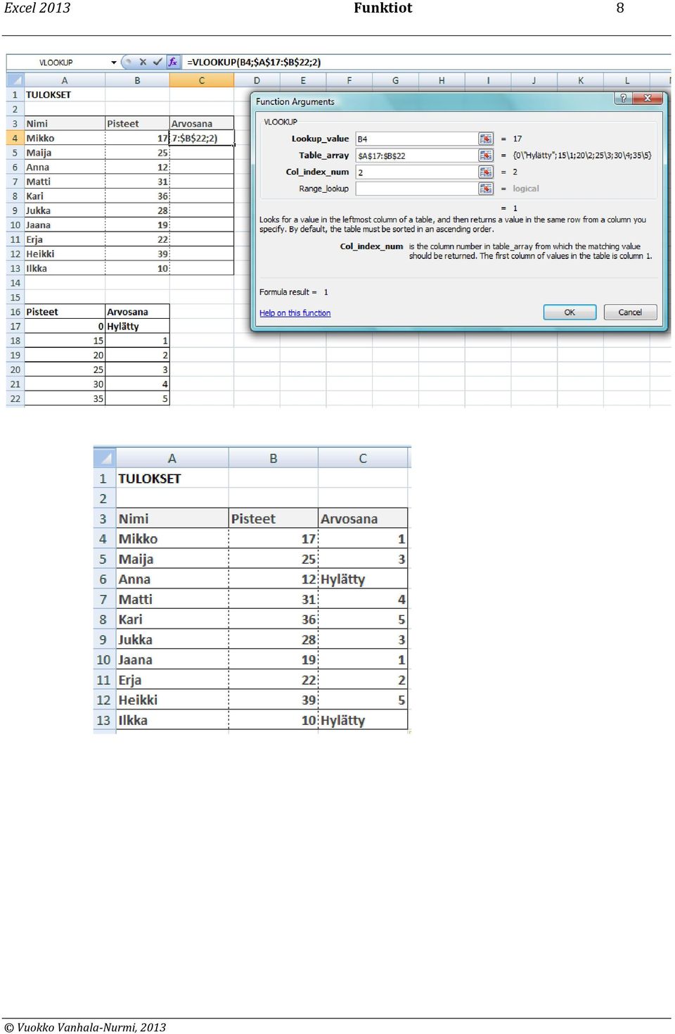Click the Select All corner of the sheet with columns A–L

(x=15, y=80)
